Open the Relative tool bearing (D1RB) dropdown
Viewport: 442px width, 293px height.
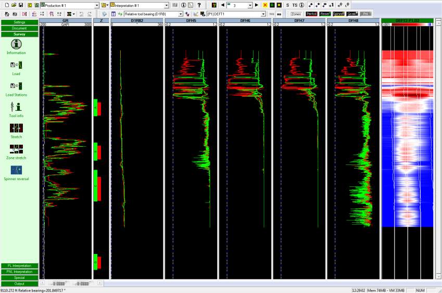coord(181,14)
